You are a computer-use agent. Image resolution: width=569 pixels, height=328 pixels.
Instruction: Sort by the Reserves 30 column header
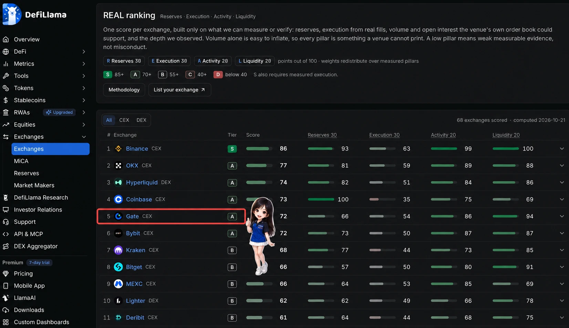pyautogui.click(x=322, y=135)
